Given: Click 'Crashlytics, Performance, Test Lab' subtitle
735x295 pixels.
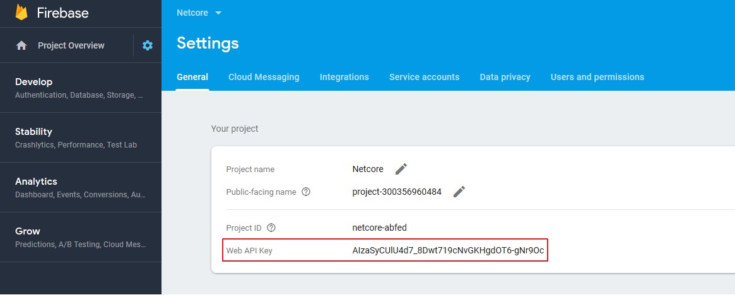Looking at the screenshot, I should pyautogui.click(x=76, y=145).
